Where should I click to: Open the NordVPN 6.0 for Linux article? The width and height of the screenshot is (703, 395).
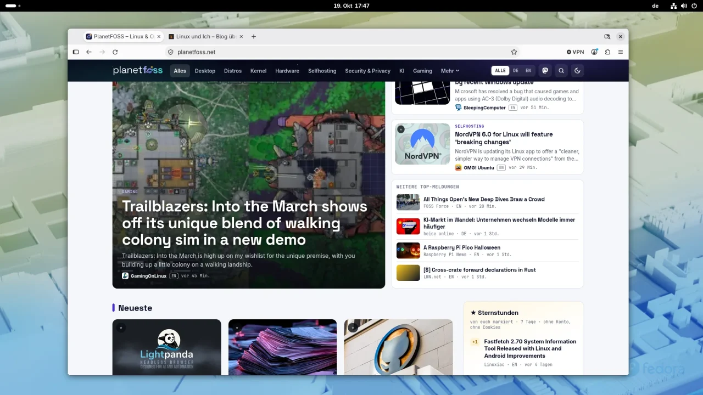tap(504, 138)
